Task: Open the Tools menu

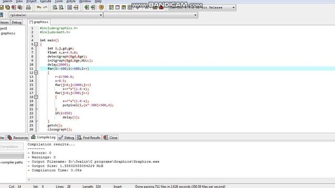Action: pyautogui.click(x=59, y=1)
